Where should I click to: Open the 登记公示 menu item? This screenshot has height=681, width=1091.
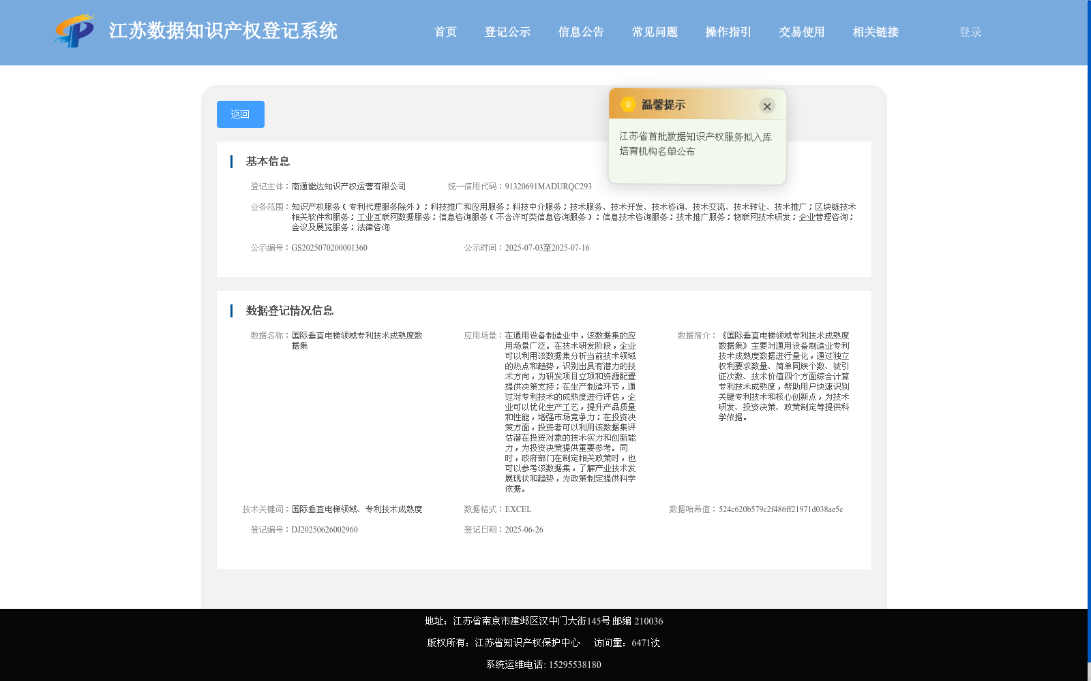[x=507, y=32]
